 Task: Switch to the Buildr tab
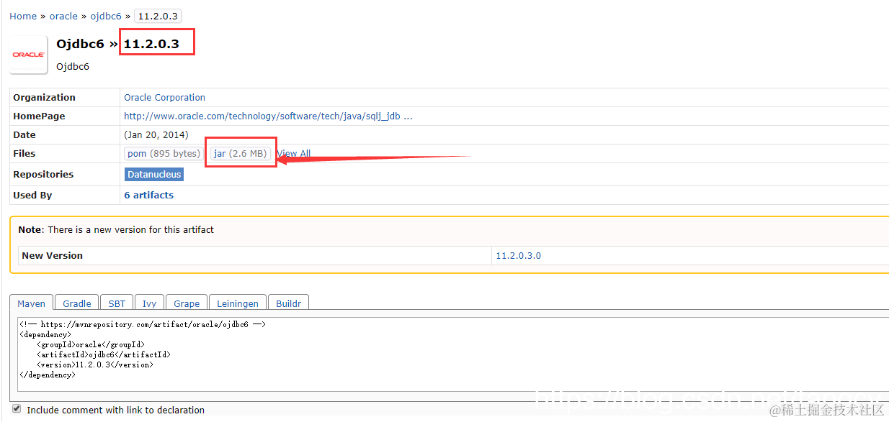[289, 303]
